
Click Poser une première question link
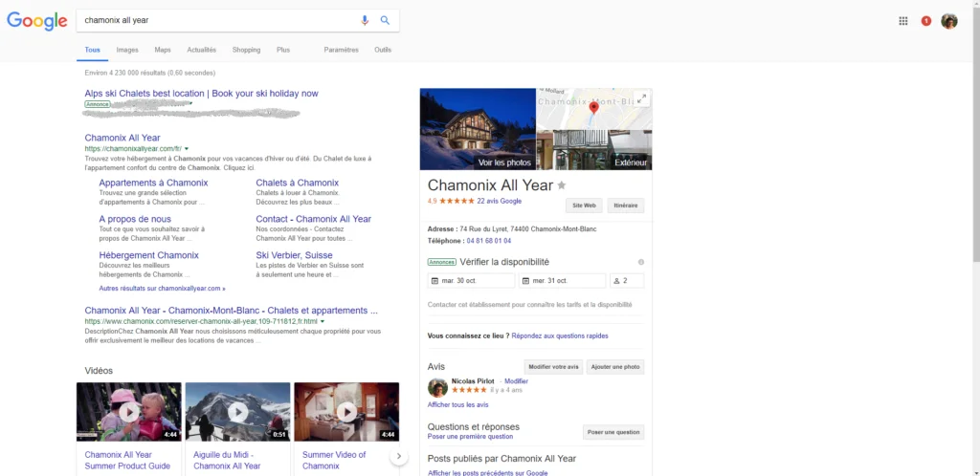click(470, 437)
